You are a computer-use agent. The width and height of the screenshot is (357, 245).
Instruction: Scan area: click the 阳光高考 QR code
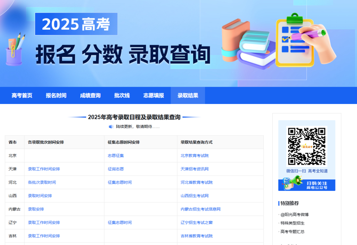coord(307,147)
